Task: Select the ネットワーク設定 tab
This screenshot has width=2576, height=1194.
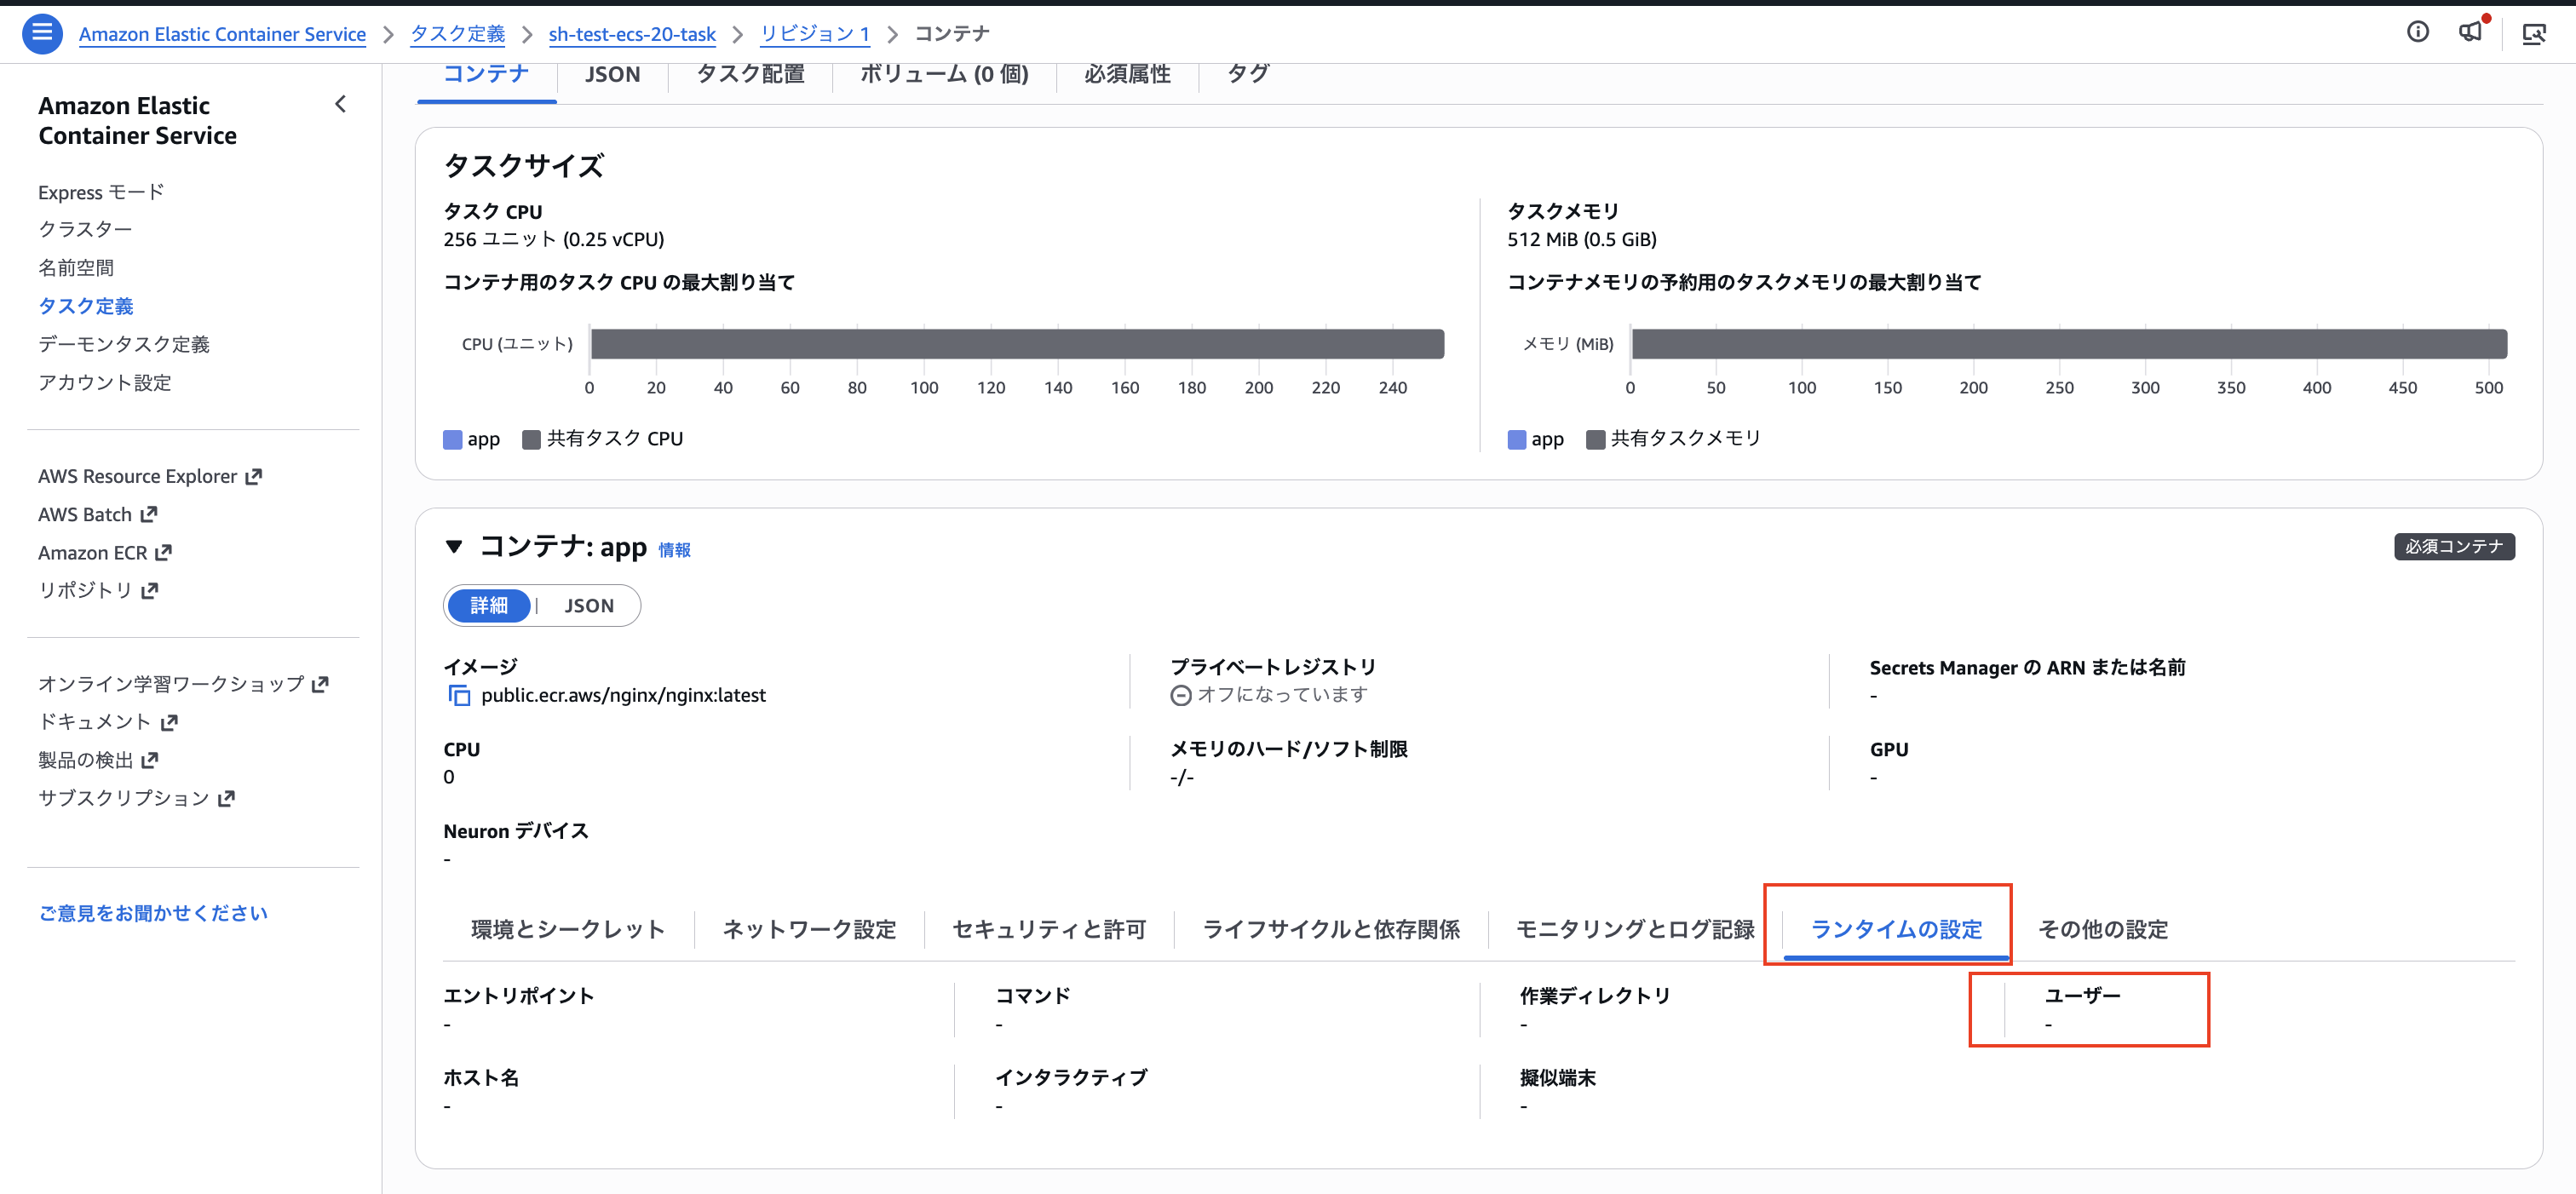Action: tap(809, 930)
